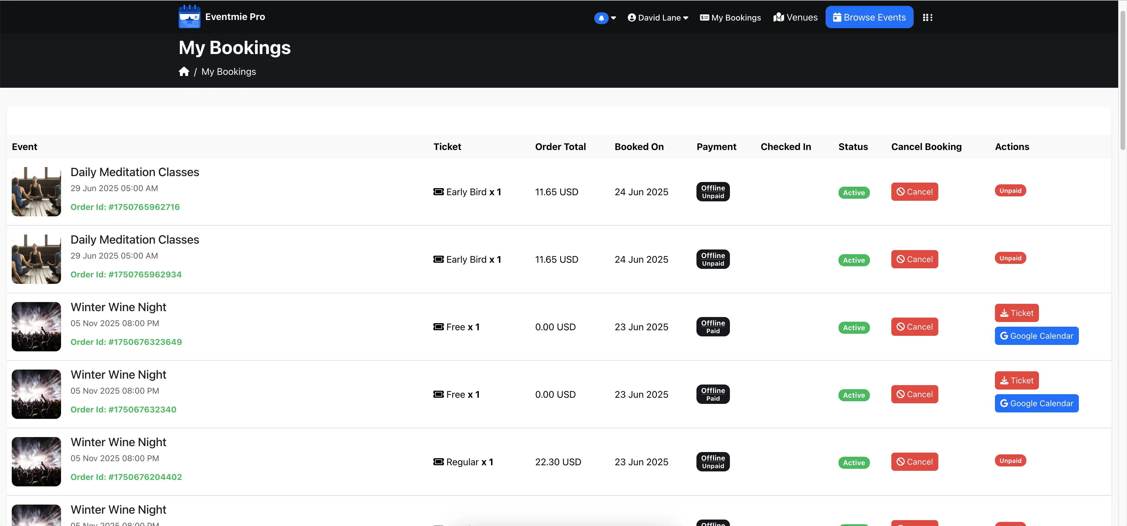Click the page vertical scrollbar
The height and width of the screenshot is (526, 1127).
[1123, 80]
